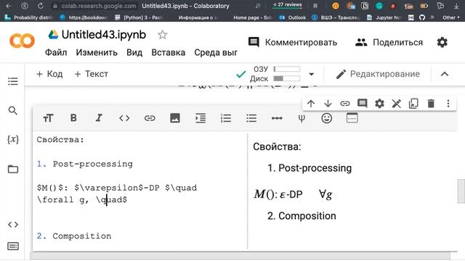Click the Colab logo
The height and width of the screenshot is (261, 465).
[22, 41]
